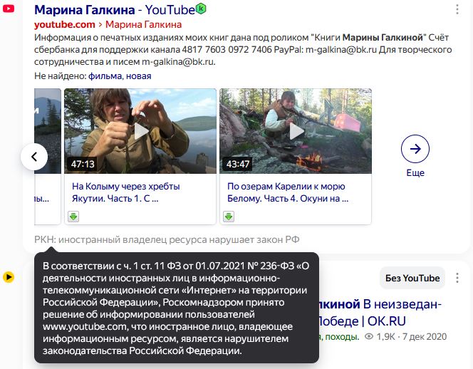Screen dimensions: 473x369
Task: Click the partially visible left video card
Action: [x=48, y=156]
